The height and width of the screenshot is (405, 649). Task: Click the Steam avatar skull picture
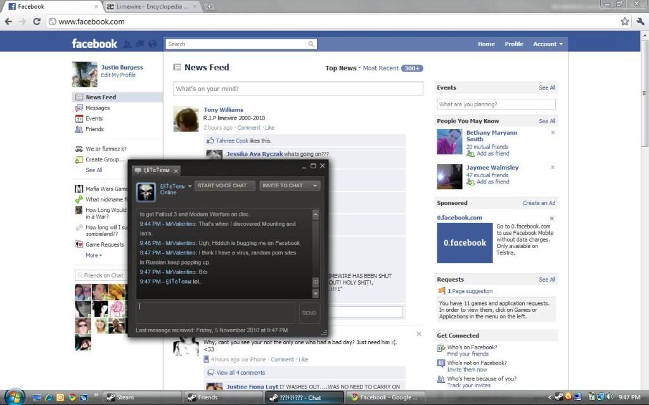(x=146, y=192)
